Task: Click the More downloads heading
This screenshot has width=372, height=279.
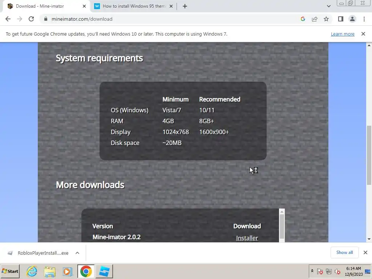Action: (90, 185)
